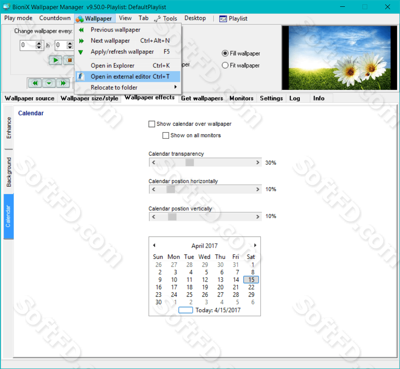Click the Calendar transparency slider thumb

click(190, 163)
